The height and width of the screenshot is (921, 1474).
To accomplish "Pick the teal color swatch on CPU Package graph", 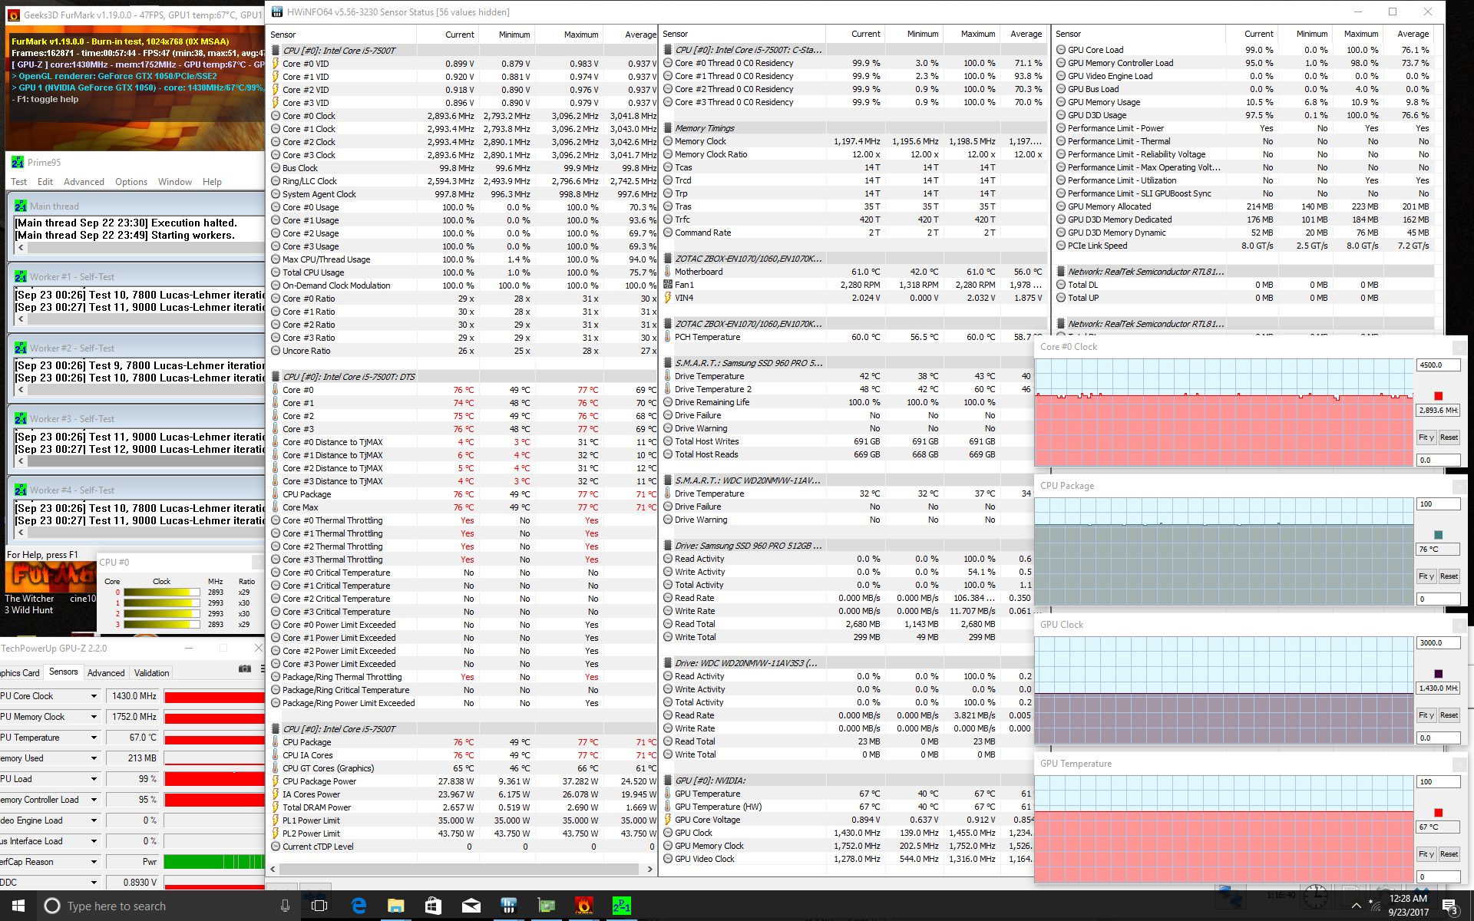I will point(1438,535).
